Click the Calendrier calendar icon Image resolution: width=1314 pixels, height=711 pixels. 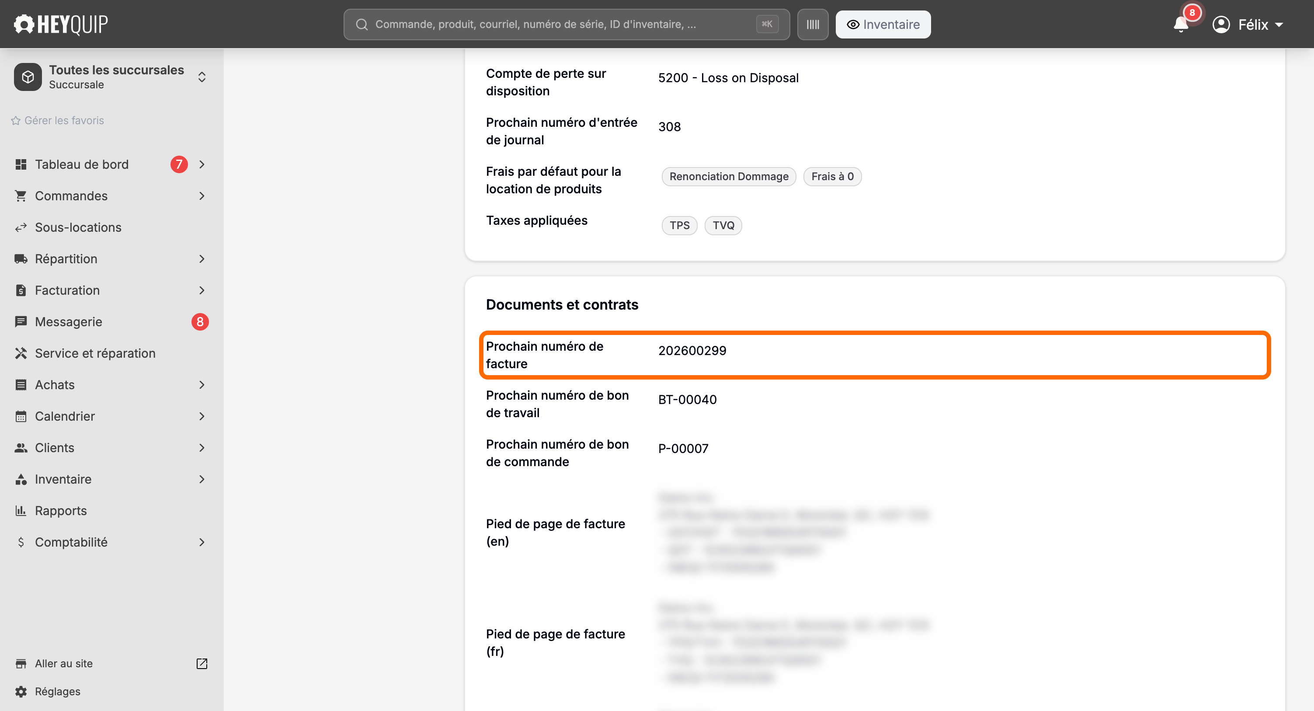pos(21,416)
